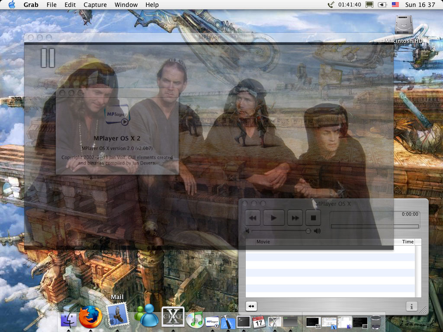Viewport: 443px width, 332px height.
Task: Click the loud speaker icon for max volume
Action: tap(317, 231)
